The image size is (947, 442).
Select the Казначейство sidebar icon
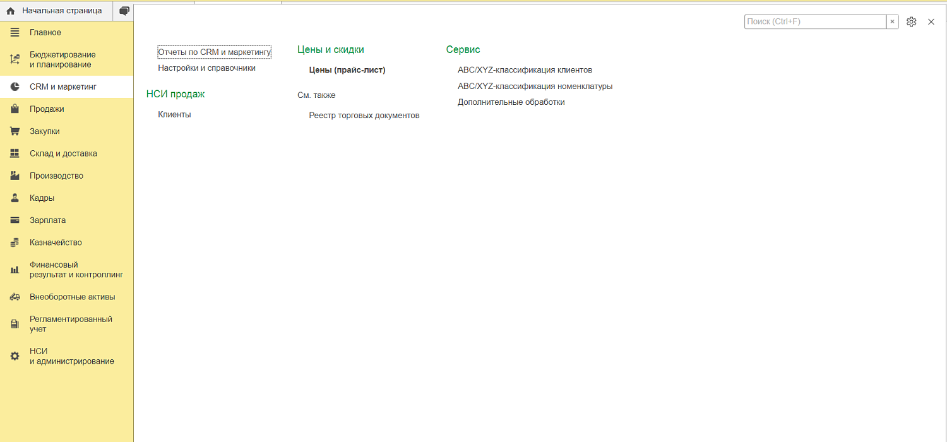pyautogui.click(x=14, y=242)
